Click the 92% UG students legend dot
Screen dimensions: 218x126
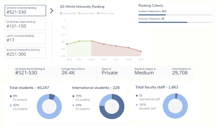click(x=11, y=105)
